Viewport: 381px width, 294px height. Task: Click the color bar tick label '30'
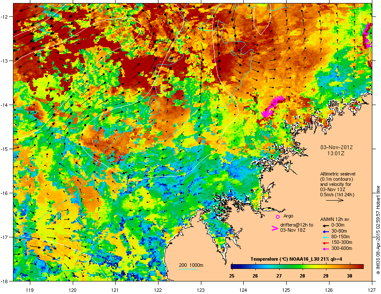[x=349, y=276]
